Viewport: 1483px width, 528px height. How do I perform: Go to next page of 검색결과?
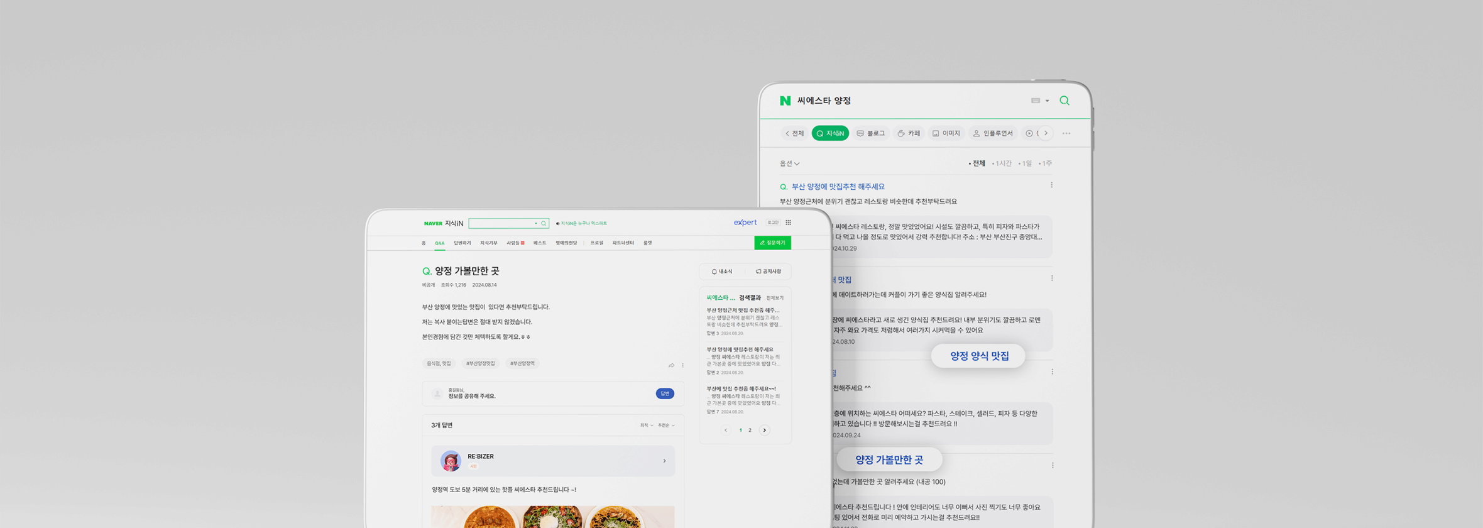tap(765, 431)
